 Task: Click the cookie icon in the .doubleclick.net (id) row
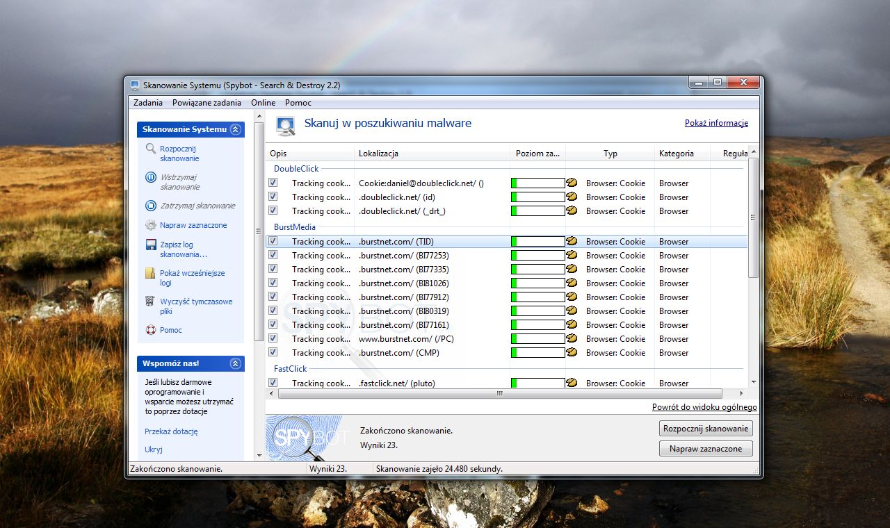pyautogui.click(x=572, y=197)
